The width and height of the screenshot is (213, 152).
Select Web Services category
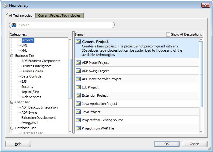31,97
